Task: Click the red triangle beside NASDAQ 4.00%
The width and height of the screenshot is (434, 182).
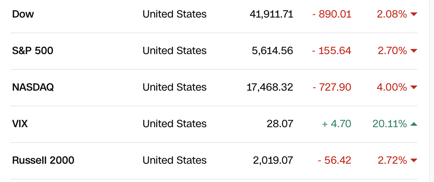Action: pos(414,87)
